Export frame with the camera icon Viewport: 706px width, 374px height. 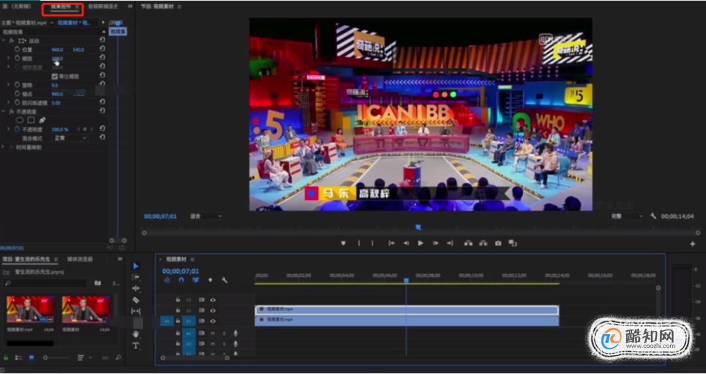498,243
